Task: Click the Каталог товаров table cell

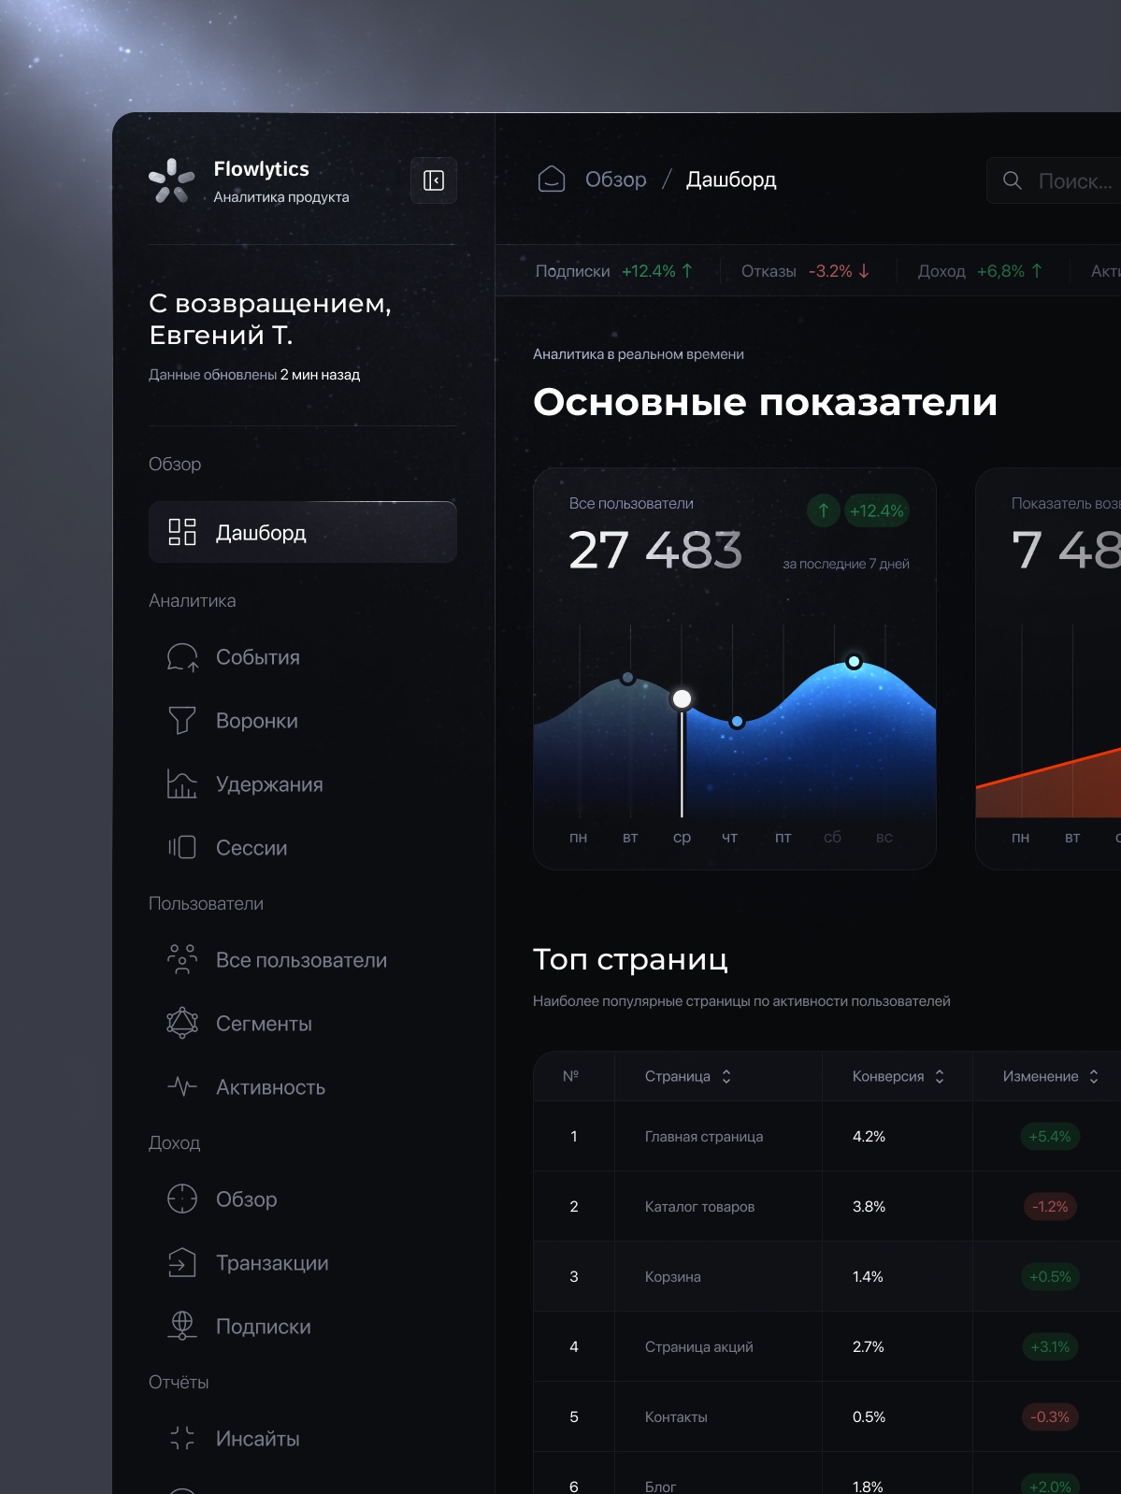Action: tap(718, 1207)
